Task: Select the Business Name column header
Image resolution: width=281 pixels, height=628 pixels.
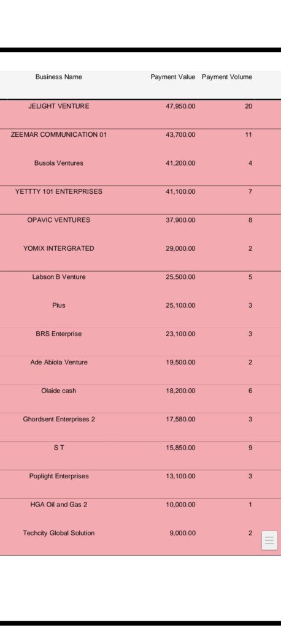Action: [58, 77]
